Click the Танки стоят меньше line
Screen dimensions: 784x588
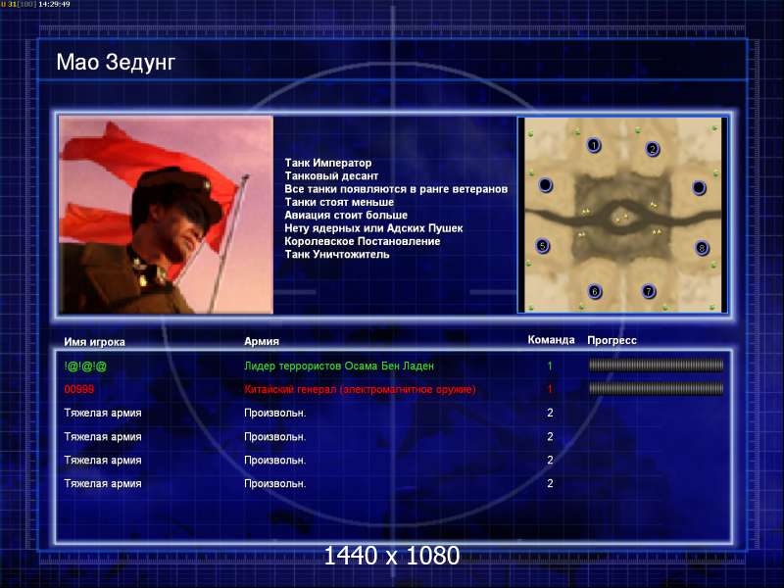(339, 202)
